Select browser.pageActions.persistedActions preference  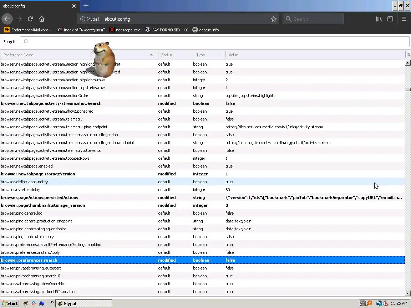[202, 197]
